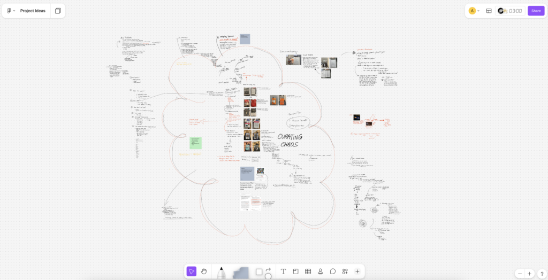Select the Text tool

(x=283, y=271)
